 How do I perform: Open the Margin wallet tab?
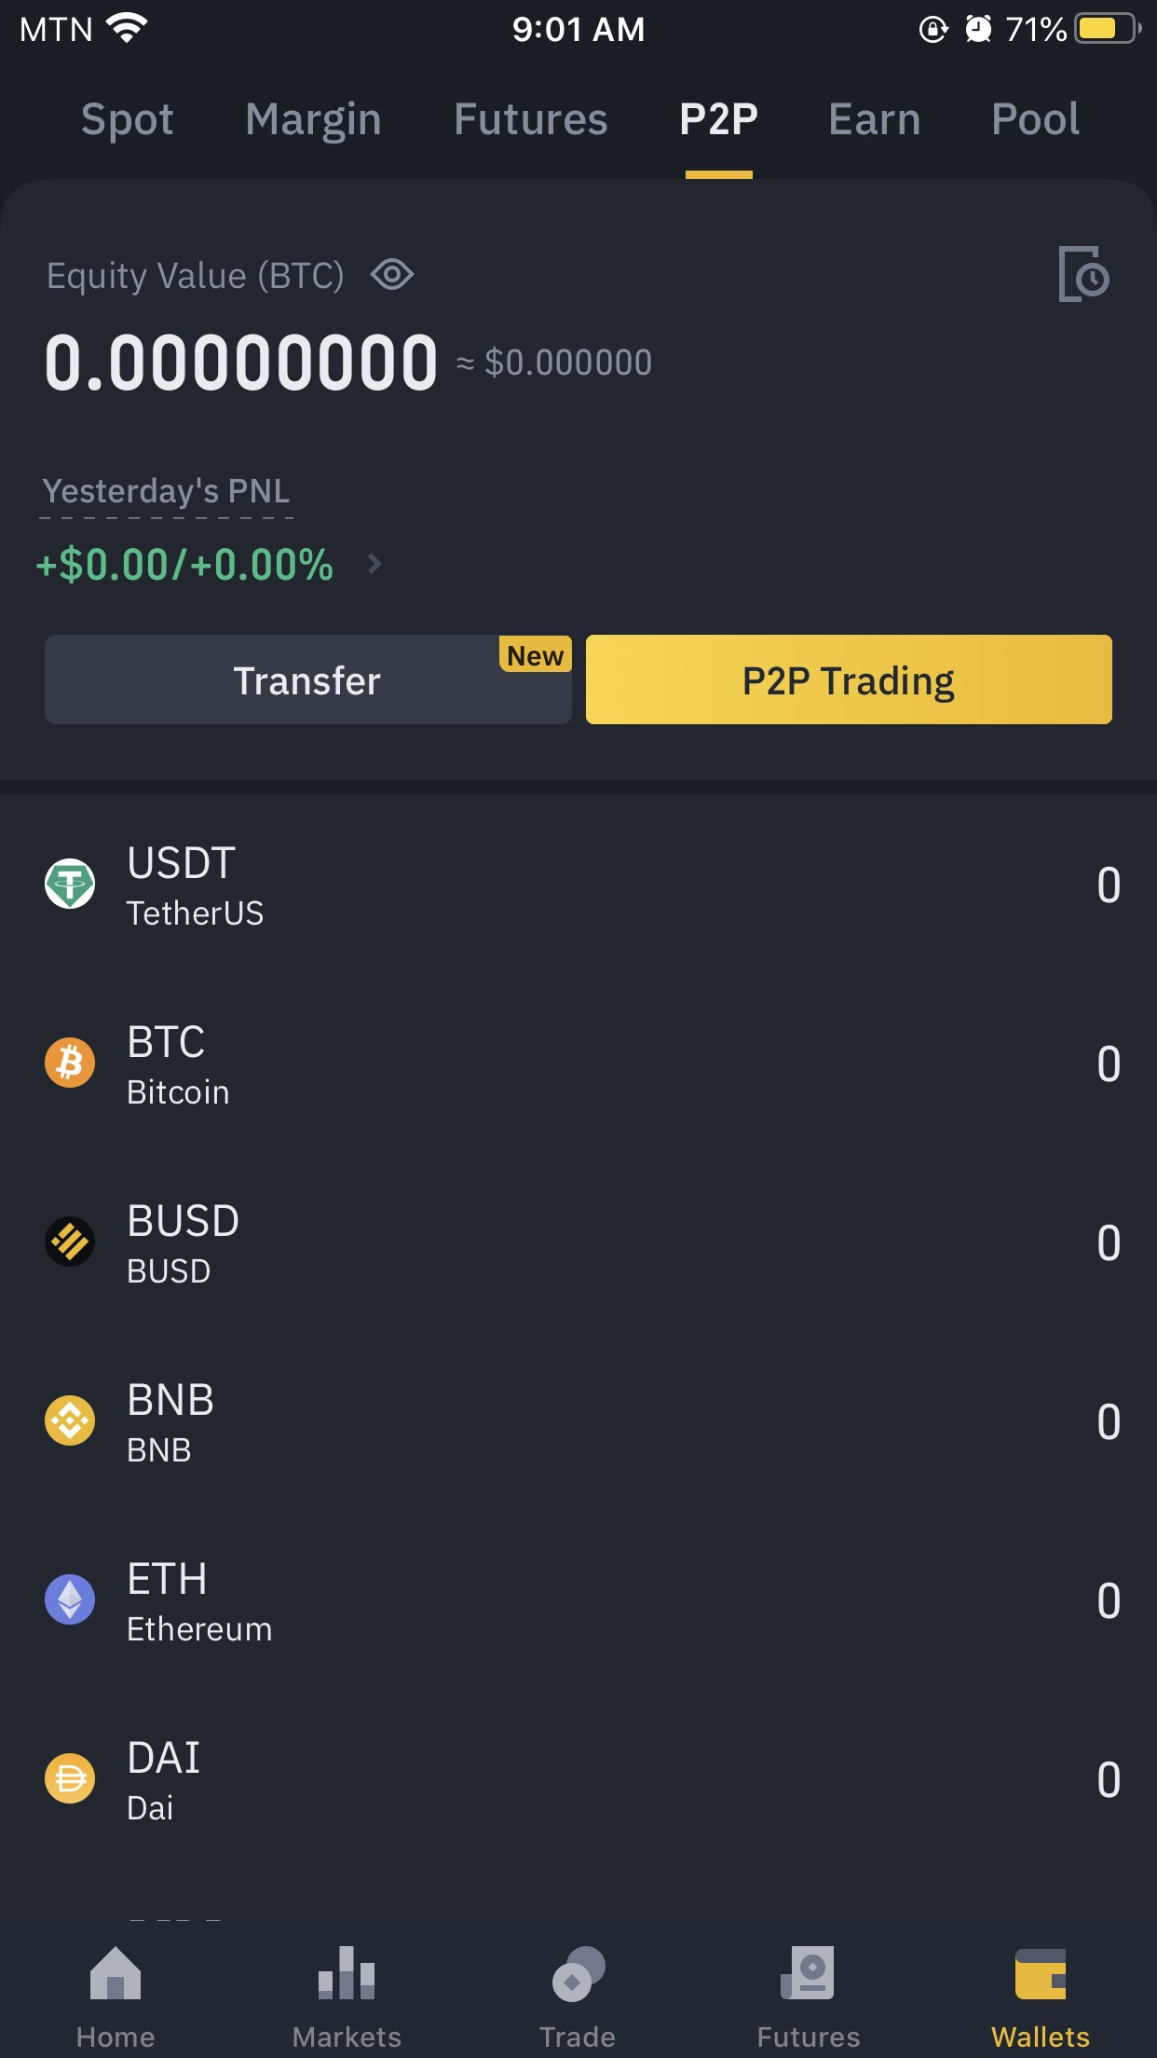coord(314,119)
